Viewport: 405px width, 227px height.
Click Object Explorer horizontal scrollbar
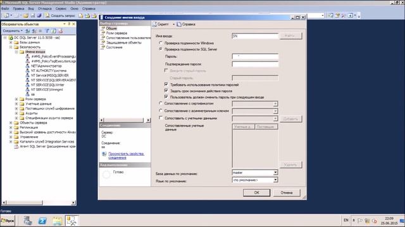(39, 202)
